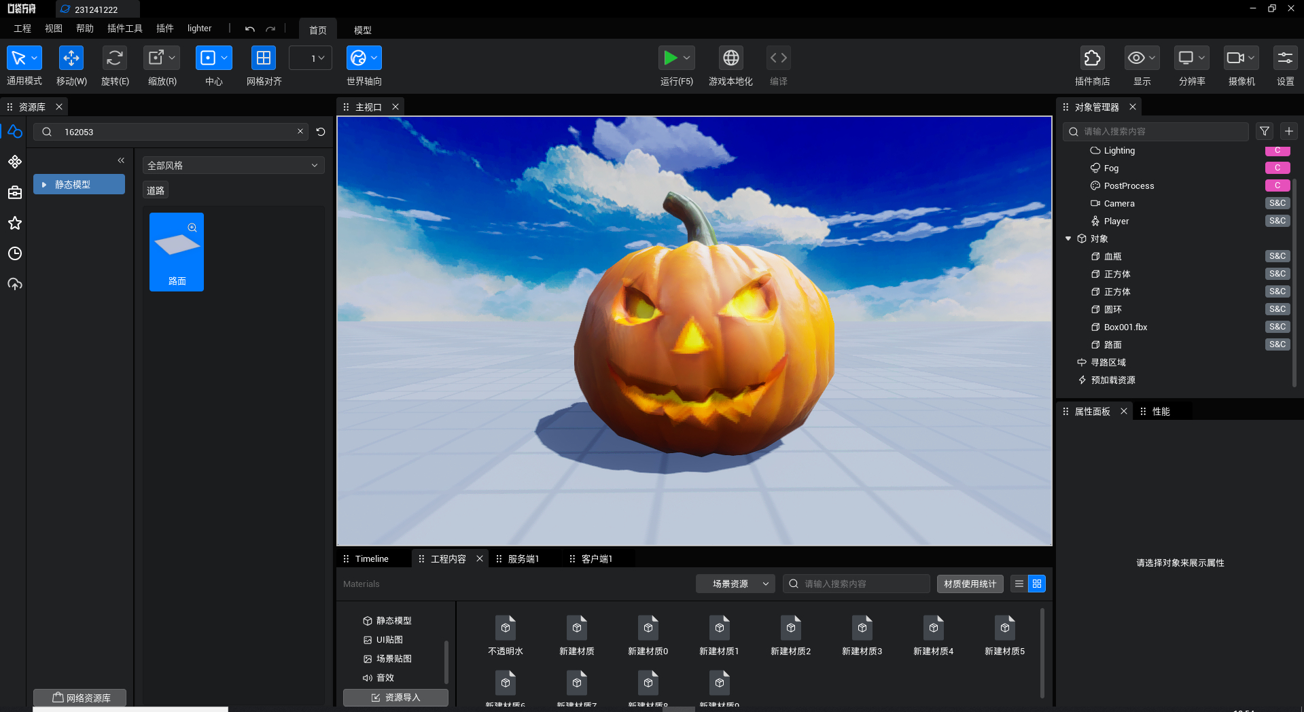Open game localization globe icon
Image resolution: width=1304 pixels, height=712 pixels.
[731, 58]
